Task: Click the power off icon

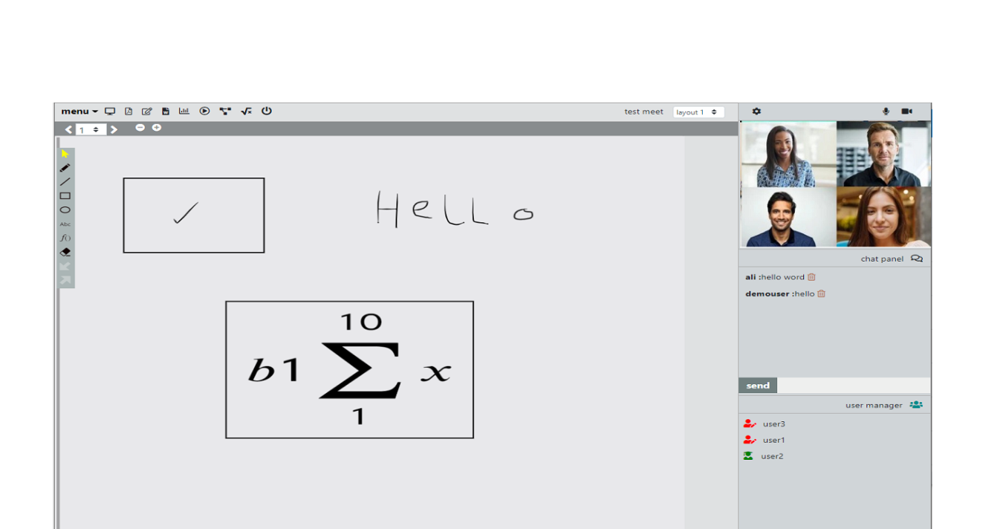Action: click(x=267, y=111)
